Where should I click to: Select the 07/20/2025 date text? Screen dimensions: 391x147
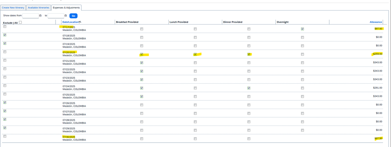[x=69, y=52]
